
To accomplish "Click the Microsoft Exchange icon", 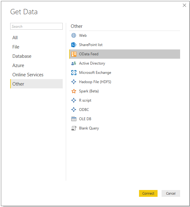I will point(74,73).
